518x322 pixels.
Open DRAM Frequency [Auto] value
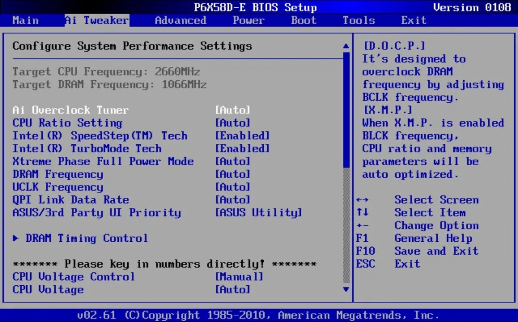(233, 174)
